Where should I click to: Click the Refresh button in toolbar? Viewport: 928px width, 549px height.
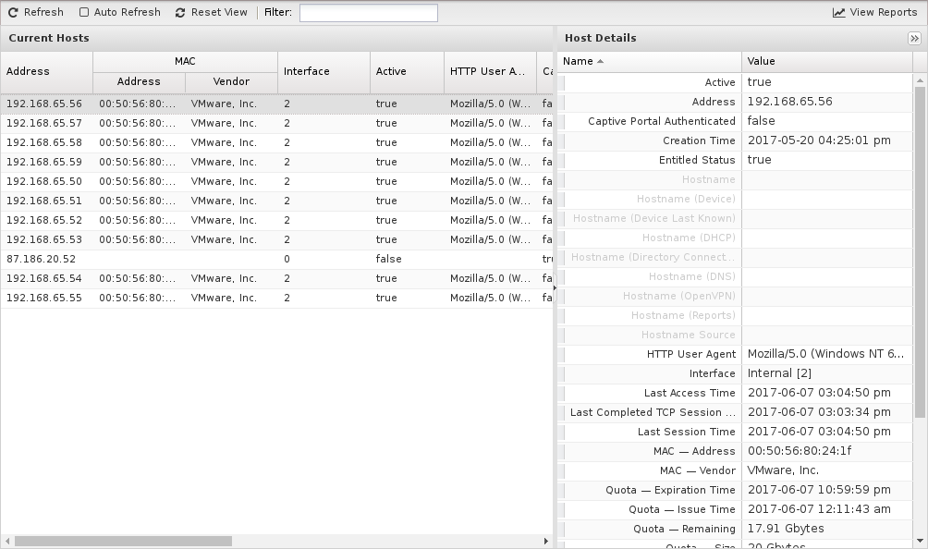coord(36,13)
